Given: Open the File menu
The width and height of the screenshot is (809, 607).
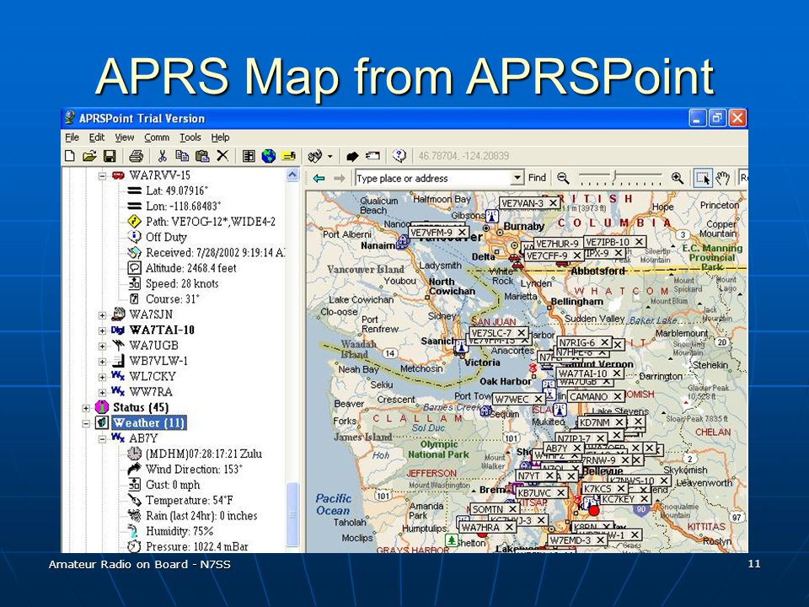Looking at the screenshot, I should (72, 137).
